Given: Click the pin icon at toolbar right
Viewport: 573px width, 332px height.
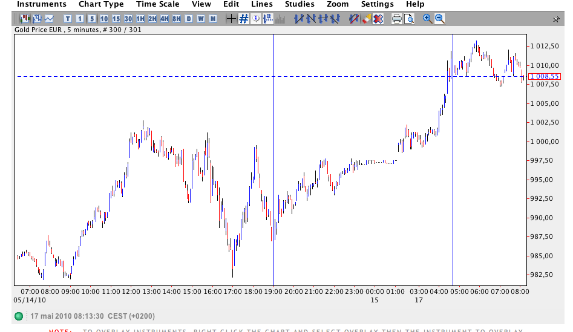Looking at the screenshot, I should [x=556, y=19].
